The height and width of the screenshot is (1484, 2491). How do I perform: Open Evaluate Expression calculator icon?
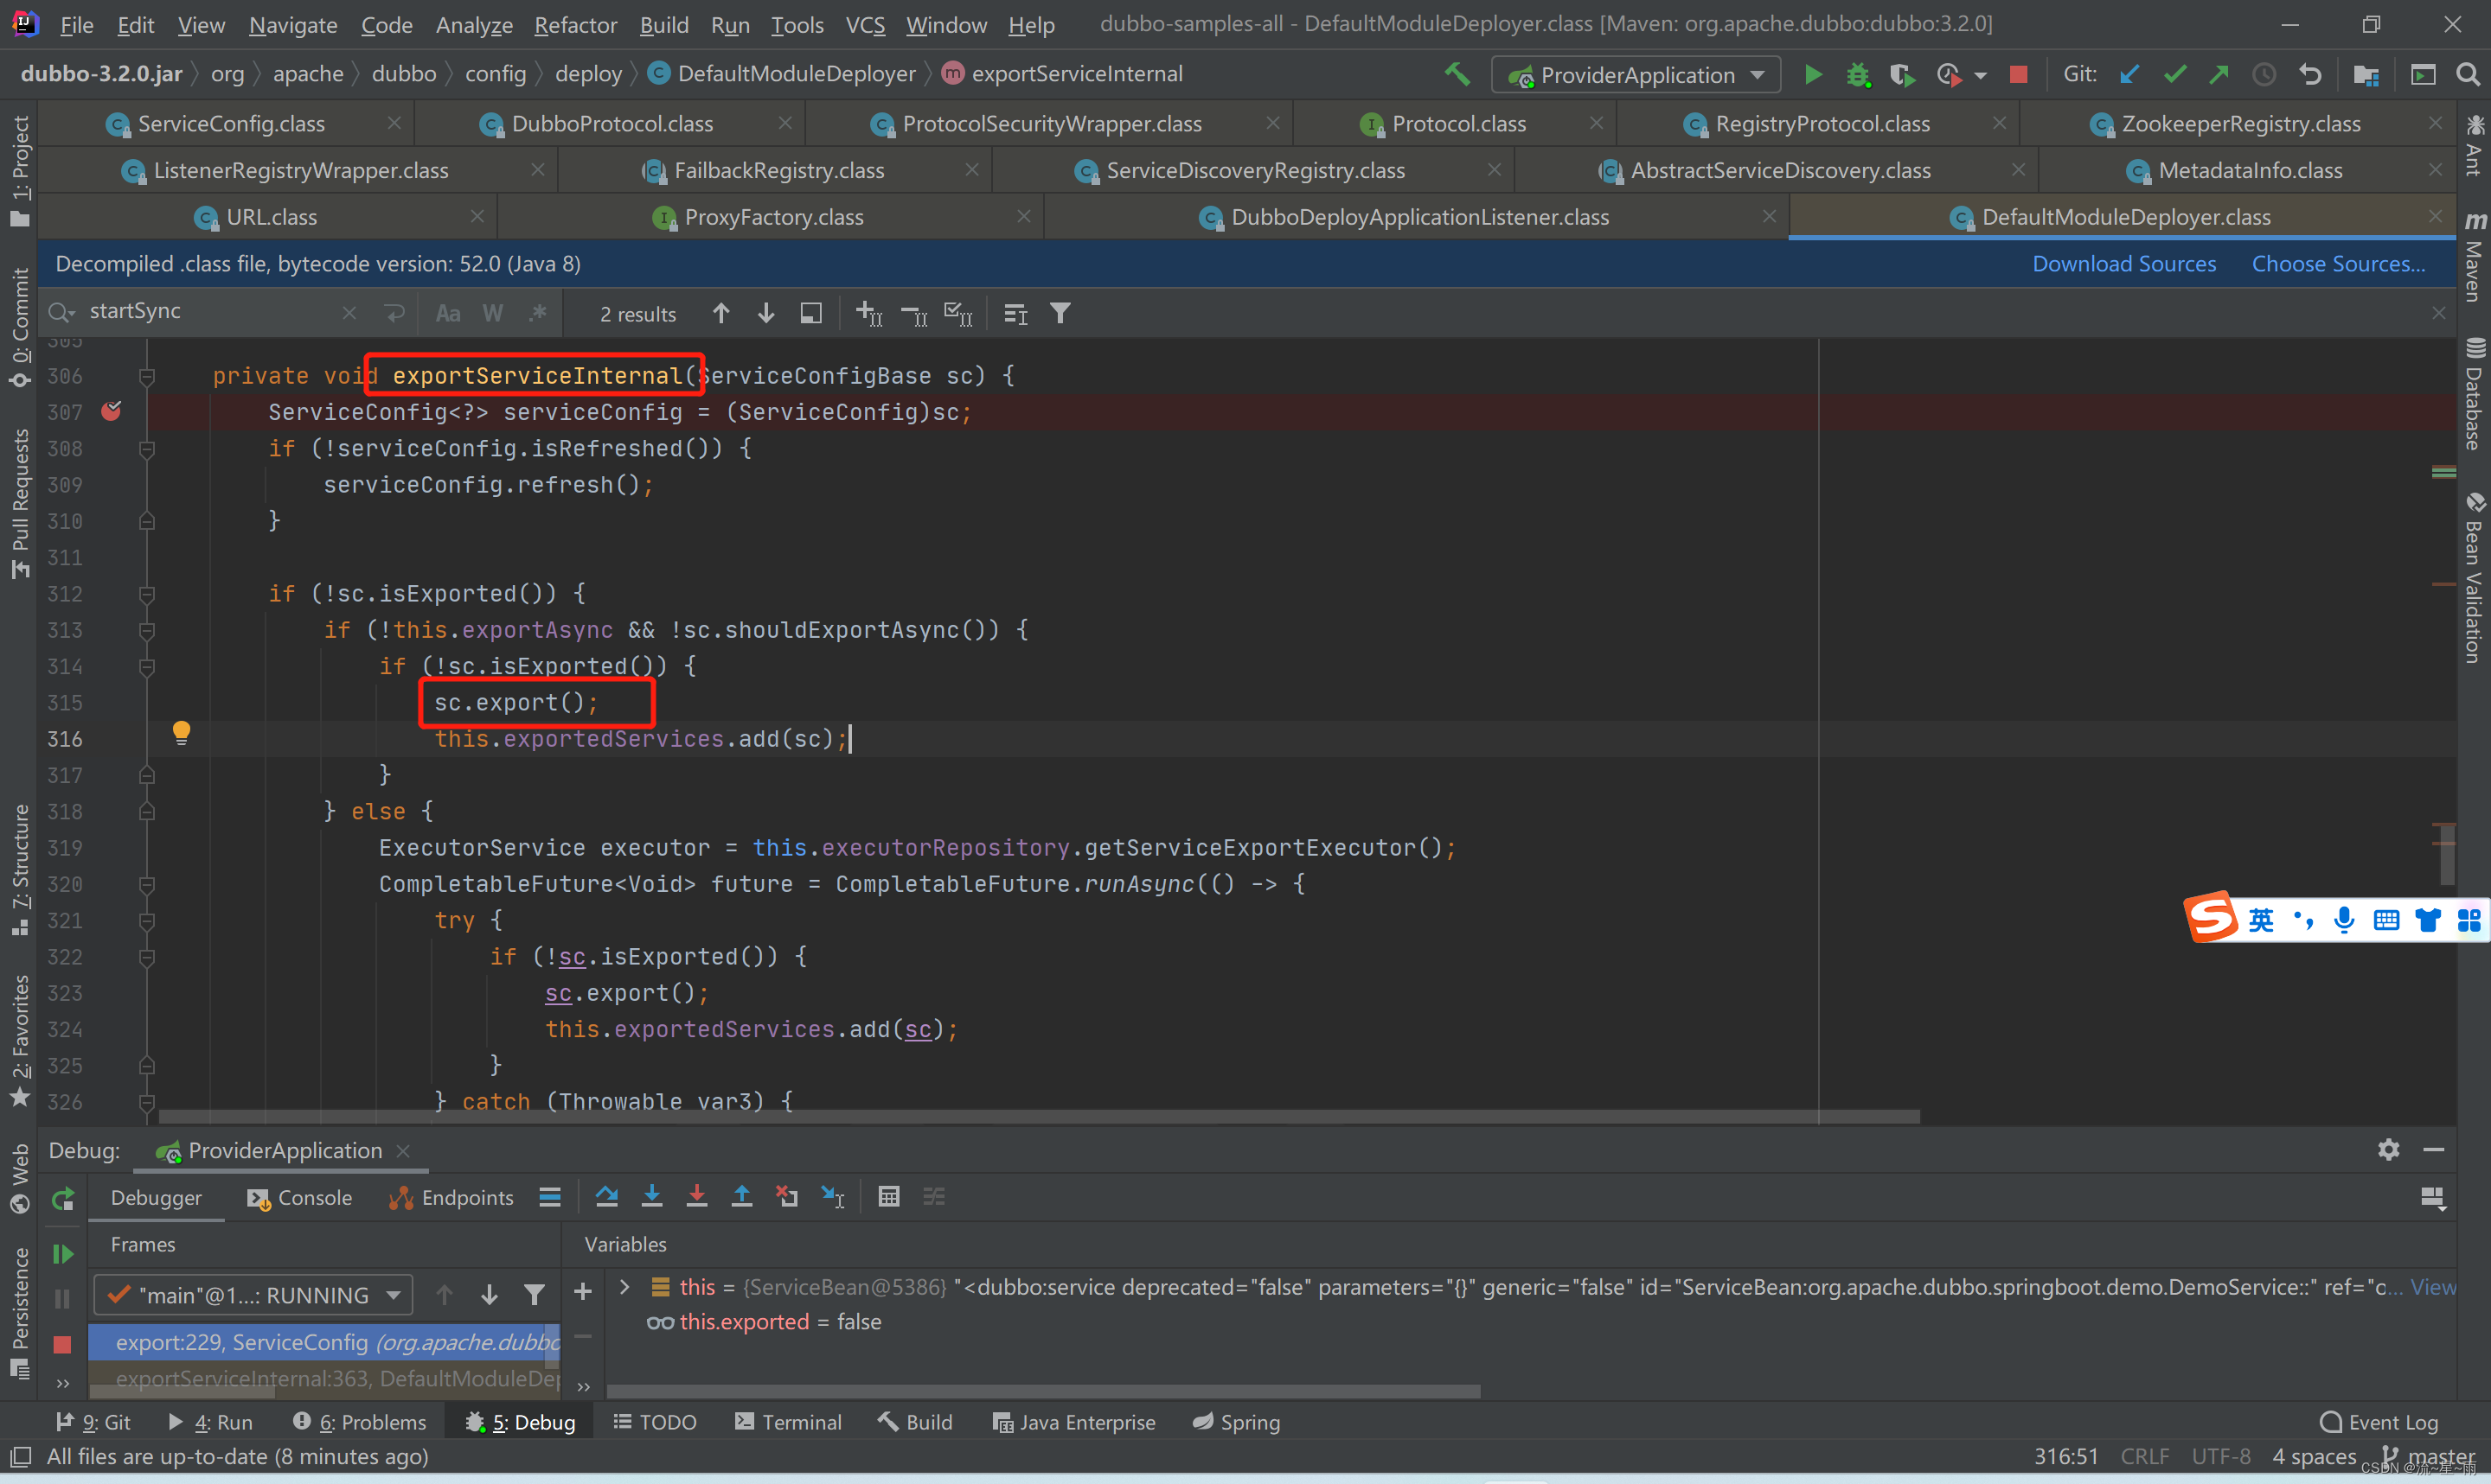point(888,1196)
